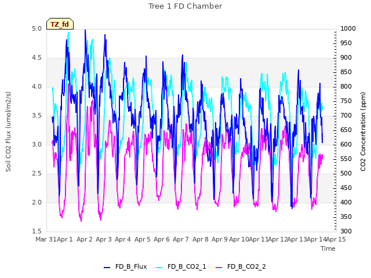The width and height of the screenshot is (371, 278).
Task: Click the 400 ppm right axis tick
Action: (346, 203)
